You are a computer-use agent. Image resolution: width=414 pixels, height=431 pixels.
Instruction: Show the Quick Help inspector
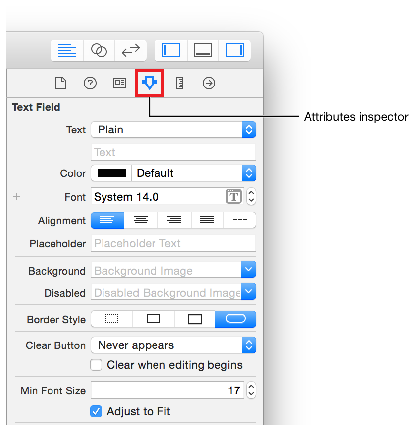[x=90, y=83]
